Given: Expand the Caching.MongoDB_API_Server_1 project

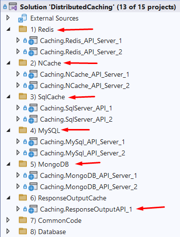Looking at the screenshot, I should pos(18,175).
